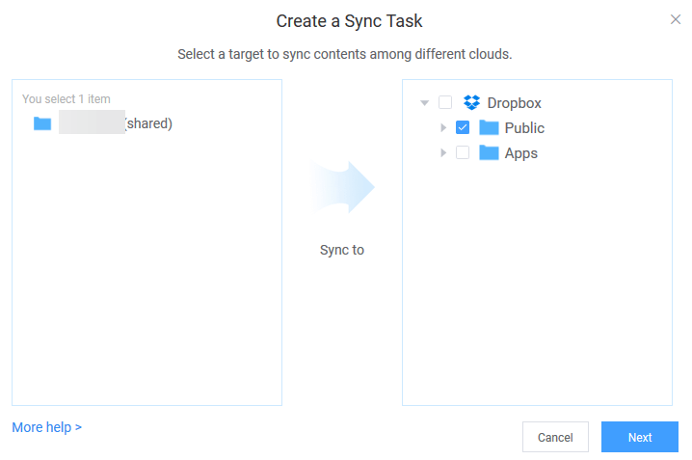Uncheck the Public folder checkbox
Screen dimensions: 692x460
click(463, 128)
